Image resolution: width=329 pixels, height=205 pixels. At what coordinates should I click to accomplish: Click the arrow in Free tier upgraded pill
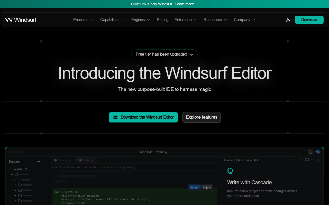point(191,54)
